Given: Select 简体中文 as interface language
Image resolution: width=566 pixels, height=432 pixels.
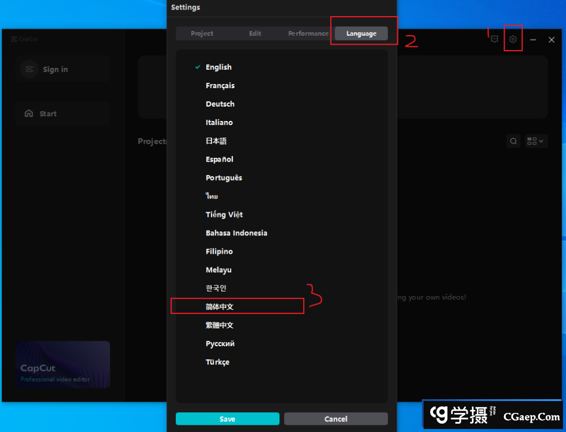Looking at the screenshot, I should [219, 306].
